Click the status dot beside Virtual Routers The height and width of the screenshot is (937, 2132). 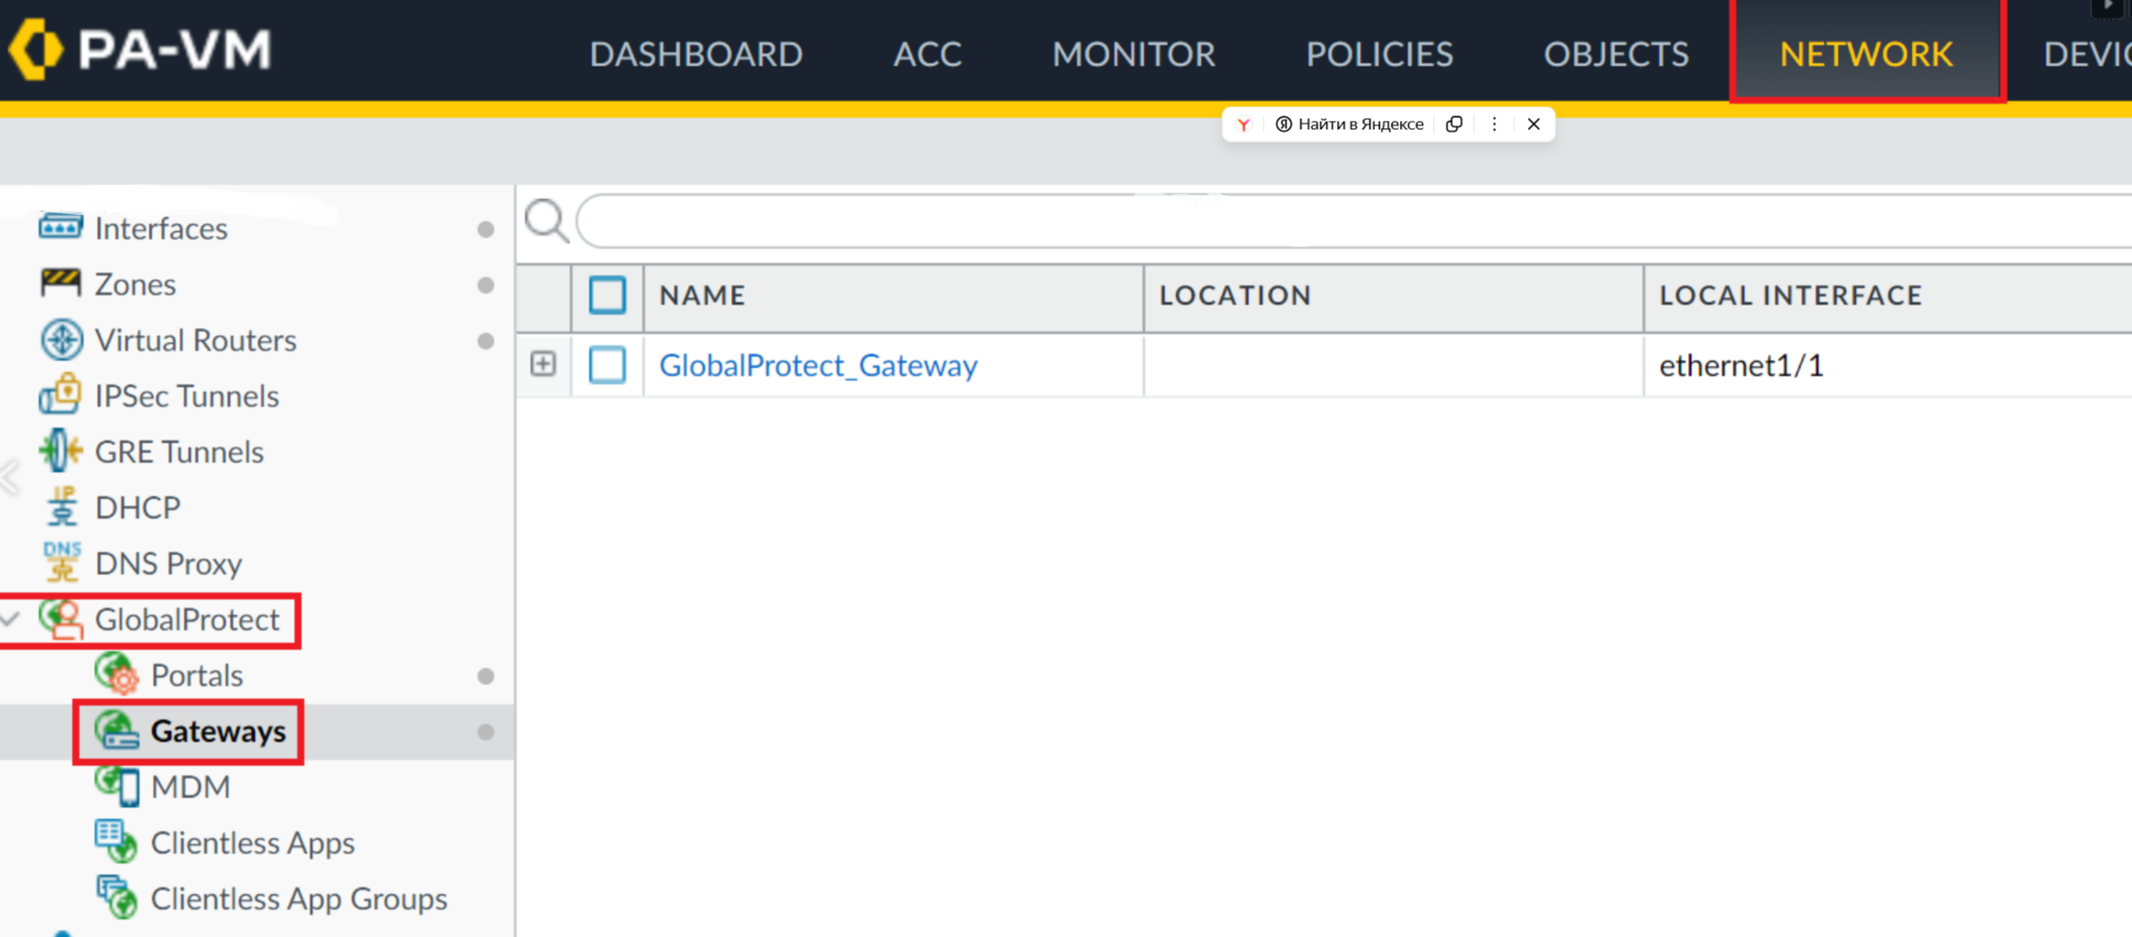[x=486, y=341]
